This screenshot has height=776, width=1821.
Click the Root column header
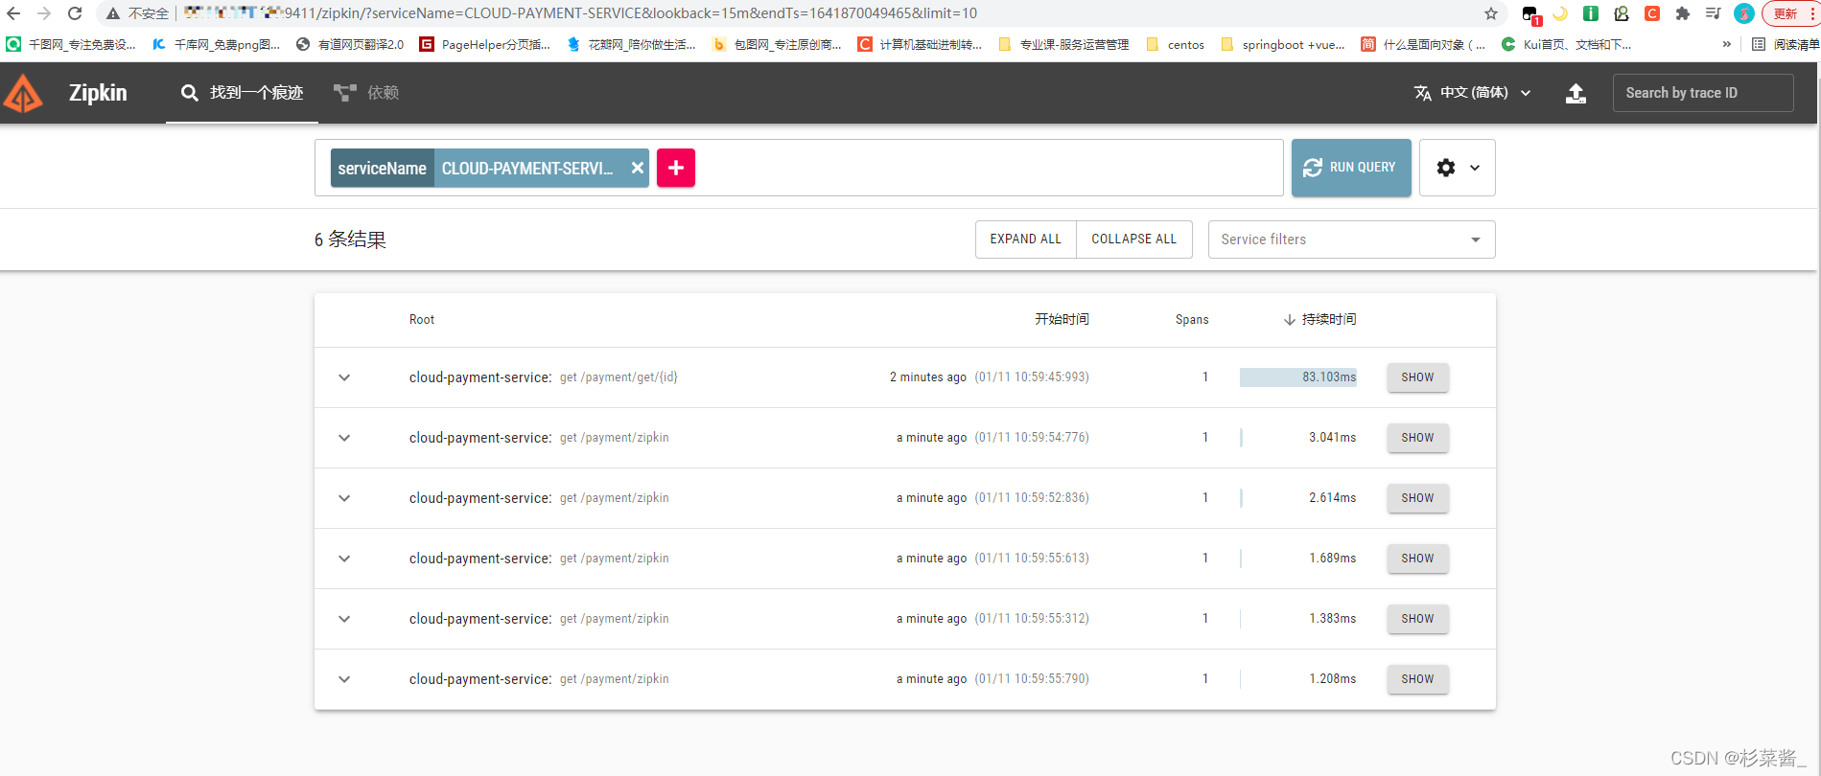tap(422, 320)
